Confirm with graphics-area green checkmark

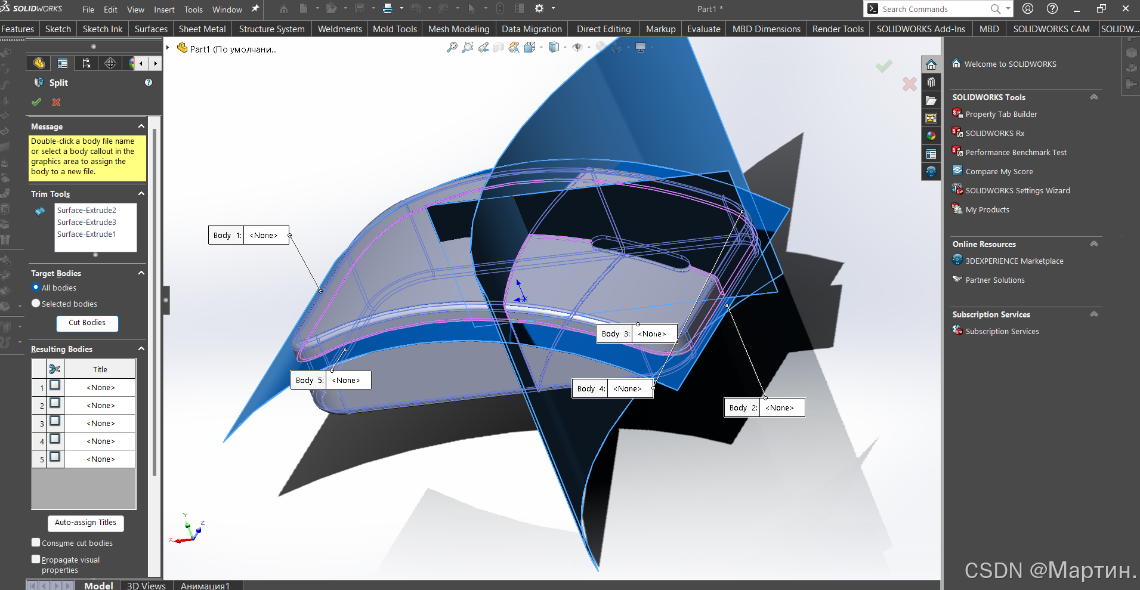(x=884, y=66)
